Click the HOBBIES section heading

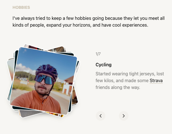[21, 7]
